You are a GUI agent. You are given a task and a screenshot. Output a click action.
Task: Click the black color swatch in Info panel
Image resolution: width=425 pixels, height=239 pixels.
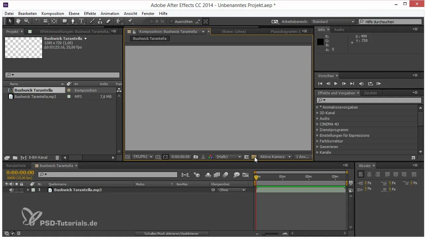320,42
